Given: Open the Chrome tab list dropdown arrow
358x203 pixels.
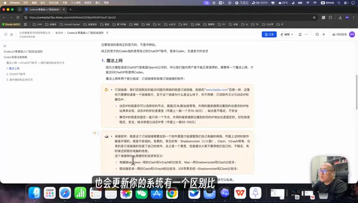Looking at the screenshot, I should [20, 10].
